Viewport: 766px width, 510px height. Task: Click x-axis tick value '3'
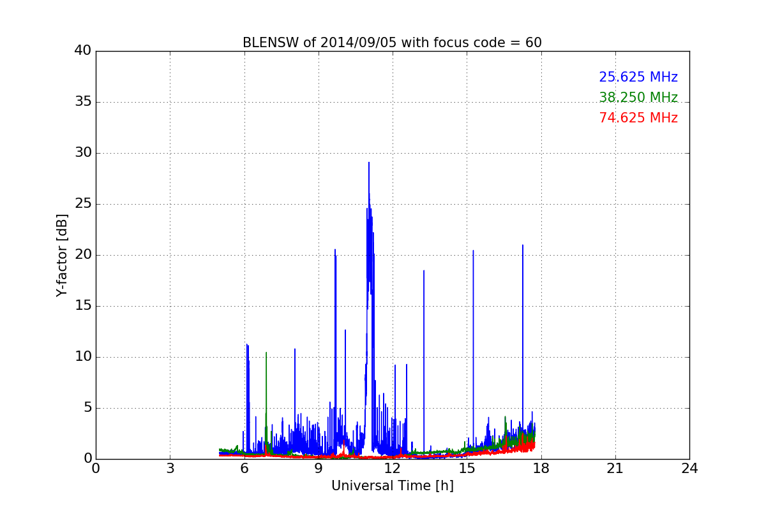click(x=170, y=469)
